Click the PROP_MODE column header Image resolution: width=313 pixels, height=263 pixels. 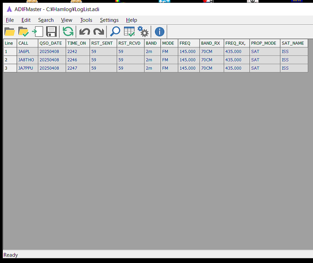click(265, 43)
